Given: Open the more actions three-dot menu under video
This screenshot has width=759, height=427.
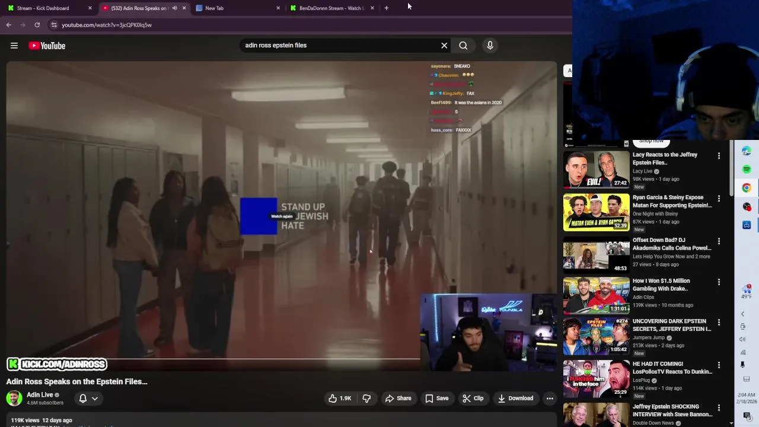Looking at the screenshot, I should click(x=550, y=399).
